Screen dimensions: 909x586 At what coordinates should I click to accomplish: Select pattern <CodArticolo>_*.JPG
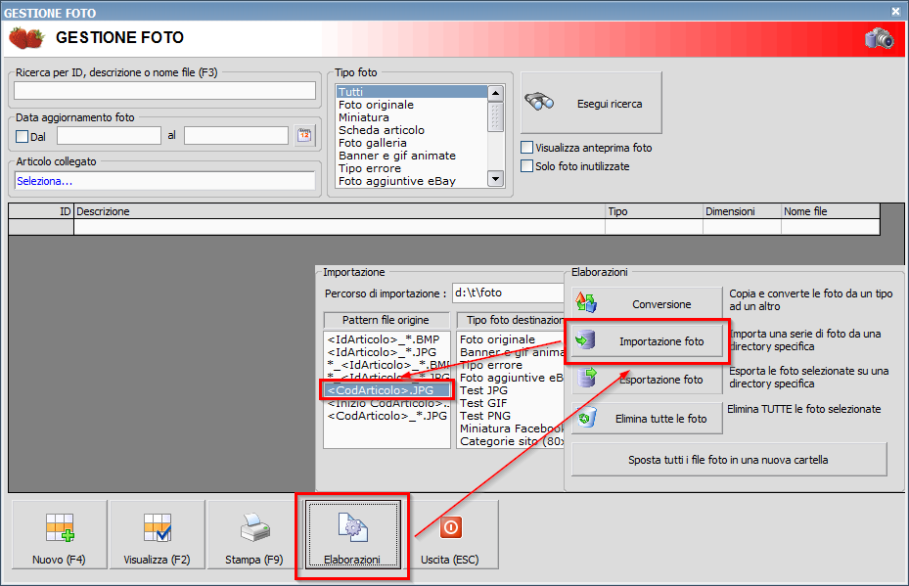pyautogui.click(x=386, y=416)
